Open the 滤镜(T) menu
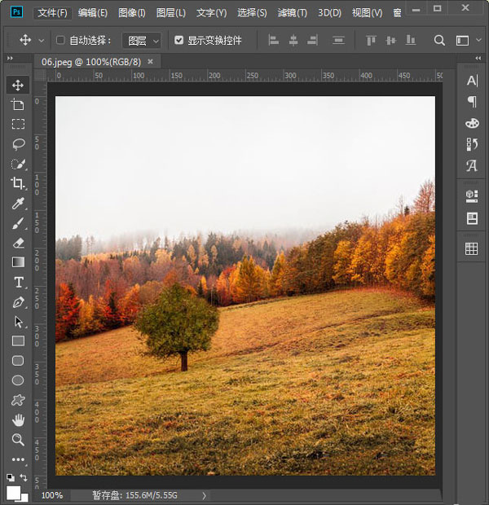489x505 pixels. pyautogui.click(x=293, y=13)
